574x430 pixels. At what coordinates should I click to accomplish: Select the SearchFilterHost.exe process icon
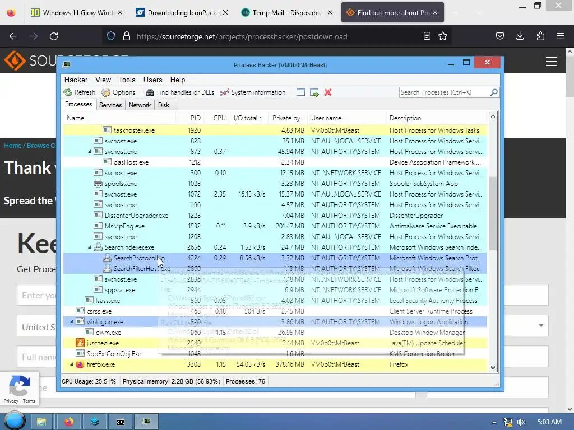[107, 268]
